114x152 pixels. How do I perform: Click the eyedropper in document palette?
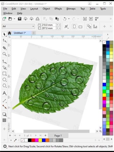15,140
